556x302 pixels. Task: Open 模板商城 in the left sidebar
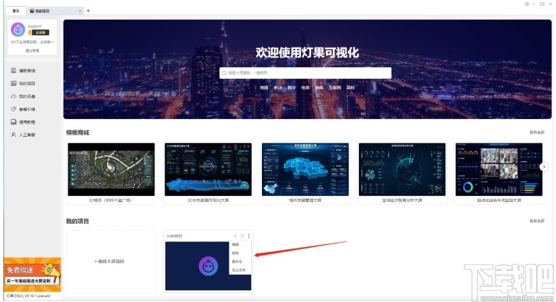pyautogui.click(x=23, y=70)
